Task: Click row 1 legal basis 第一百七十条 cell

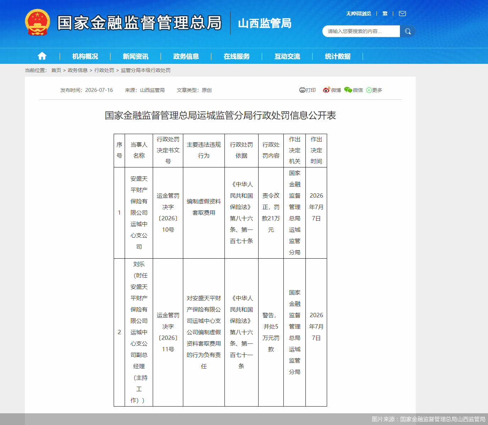Action: coord(242,213)
